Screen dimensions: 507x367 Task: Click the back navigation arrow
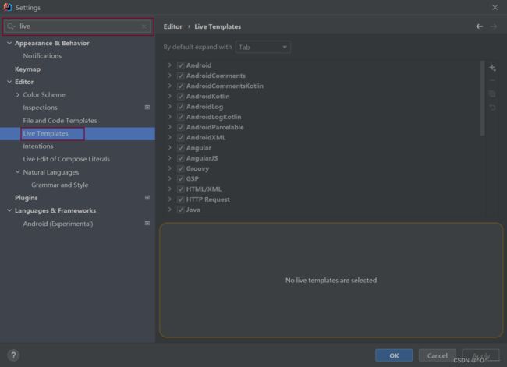[479, 26]
